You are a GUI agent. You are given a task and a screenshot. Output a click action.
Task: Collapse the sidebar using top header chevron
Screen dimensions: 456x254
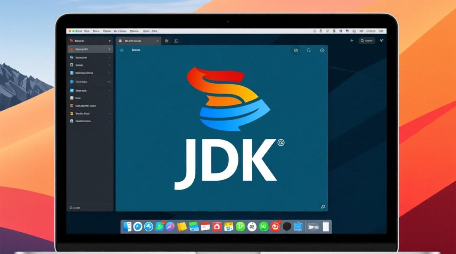coord(109,41)
